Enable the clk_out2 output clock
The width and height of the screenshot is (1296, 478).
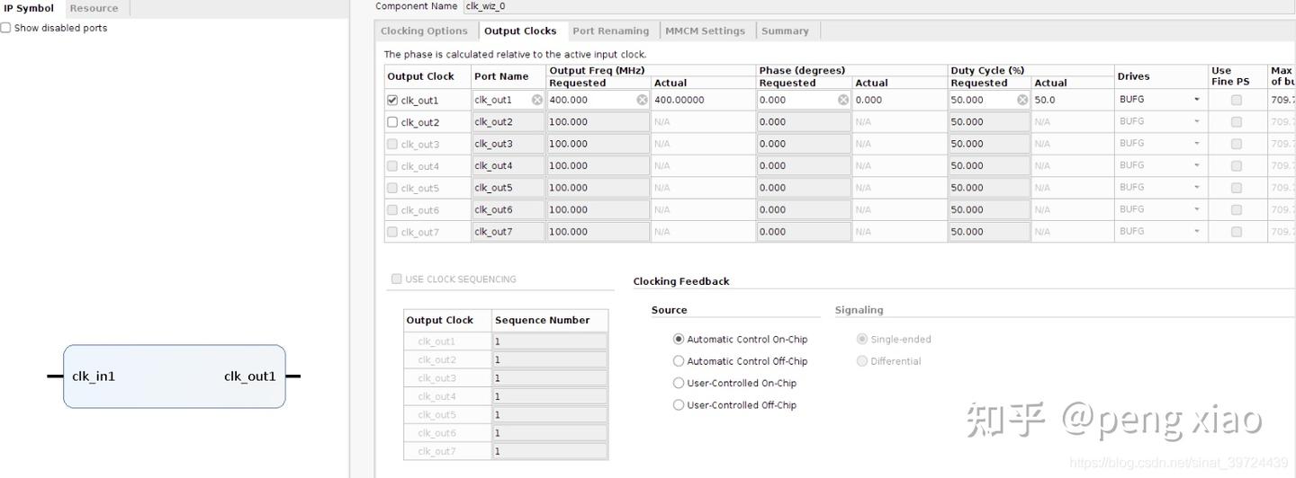coord(392,122)
